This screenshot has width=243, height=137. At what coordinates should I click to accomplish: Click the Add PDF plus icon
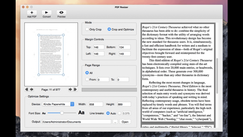click(x=32, y=12)
